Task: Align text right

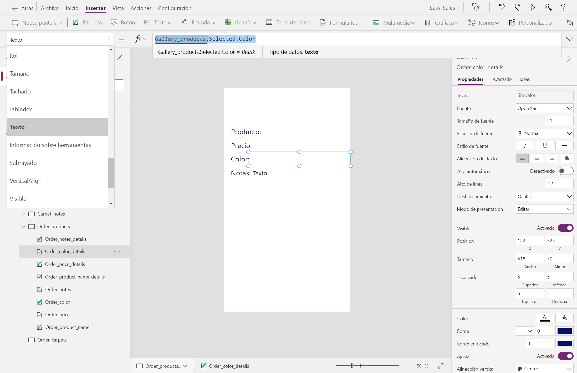Action: coord(552,158)
